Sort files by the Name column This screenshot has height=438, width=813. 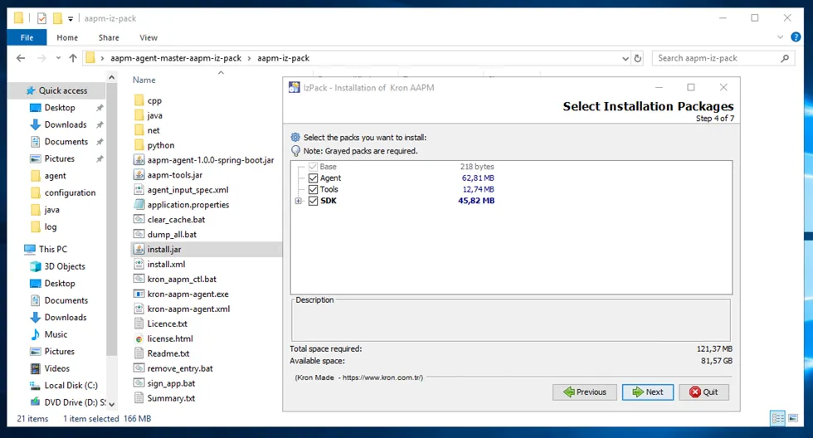pos(144,80)
